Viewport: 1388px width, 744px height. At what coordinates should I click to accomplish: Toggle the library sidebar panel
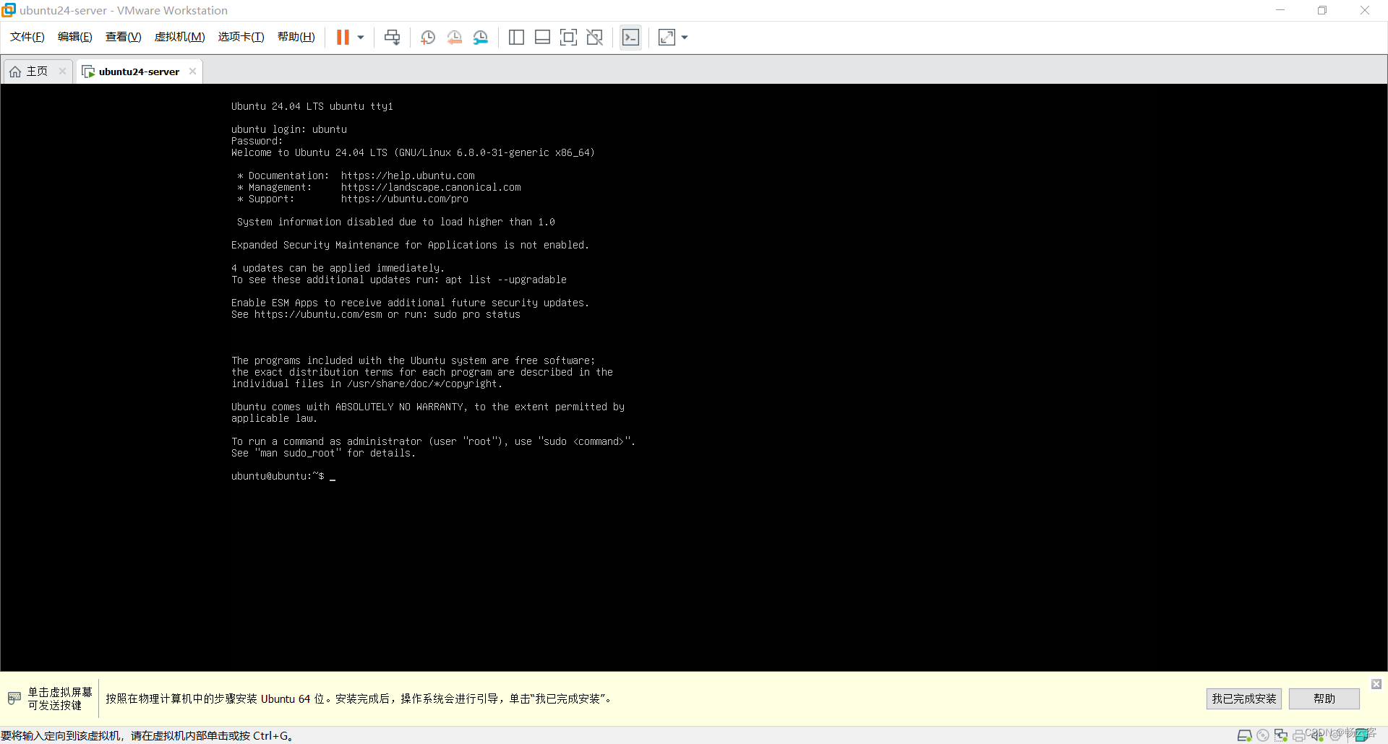click(x=516, y=38)
